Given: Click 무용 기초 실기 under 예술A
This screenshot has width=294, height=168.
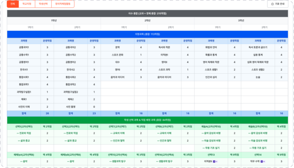Looking at the screenshot, I should click(211, 148).
